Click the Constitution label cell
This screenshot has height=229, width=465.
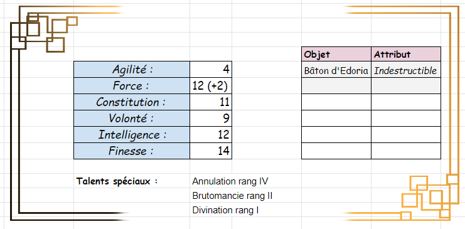tap(132, 102)
